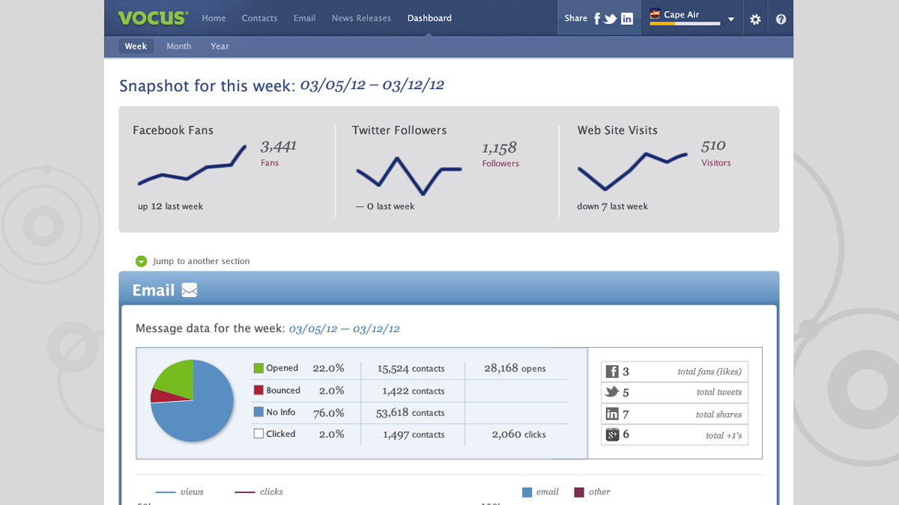Viewport: 899px width, 505px height.
Task: Click the pie chart of message data
Action: pyautogui.click(x=192, y=401)
